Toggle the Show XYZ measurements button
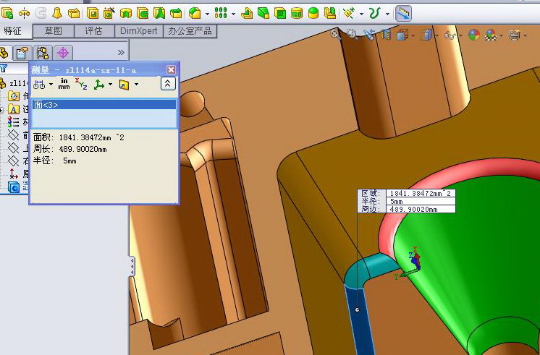Screen dimensions: 540x355 [81, 84]
